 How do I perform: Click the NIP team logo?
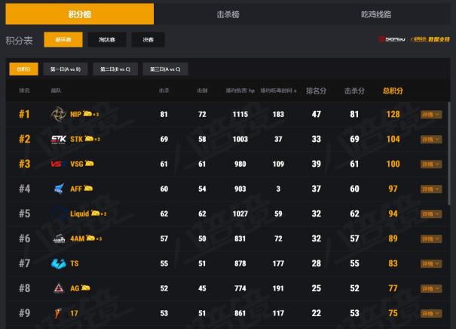59,114
